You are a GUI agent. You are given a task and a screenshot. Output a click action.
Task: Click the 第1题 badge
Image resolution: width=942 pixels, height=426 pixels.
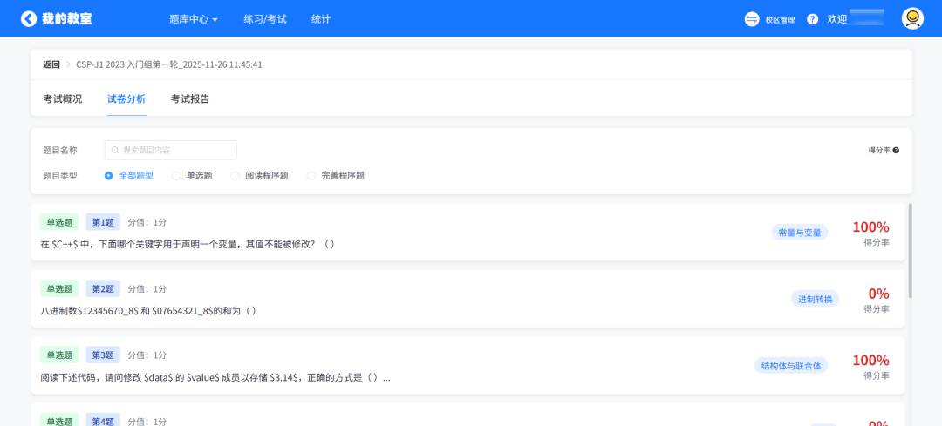(x=103, y=222)
